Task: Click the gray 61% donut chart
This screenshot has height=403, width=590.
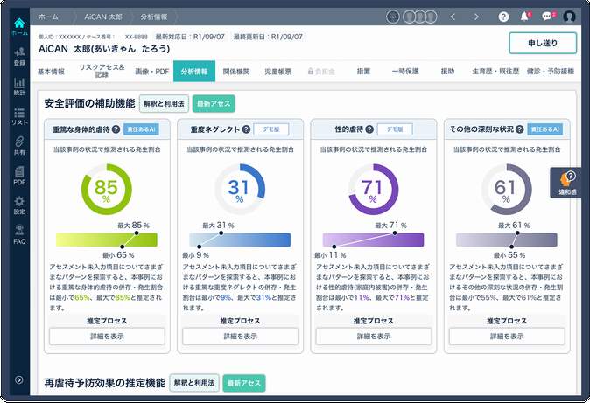Action: [x=507, y=189]
